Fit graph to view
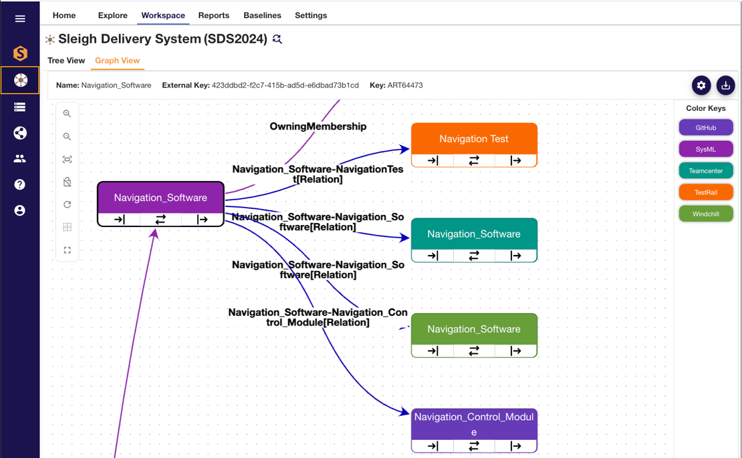The width and height of the screenshot is (742, 458). [68, 160]
